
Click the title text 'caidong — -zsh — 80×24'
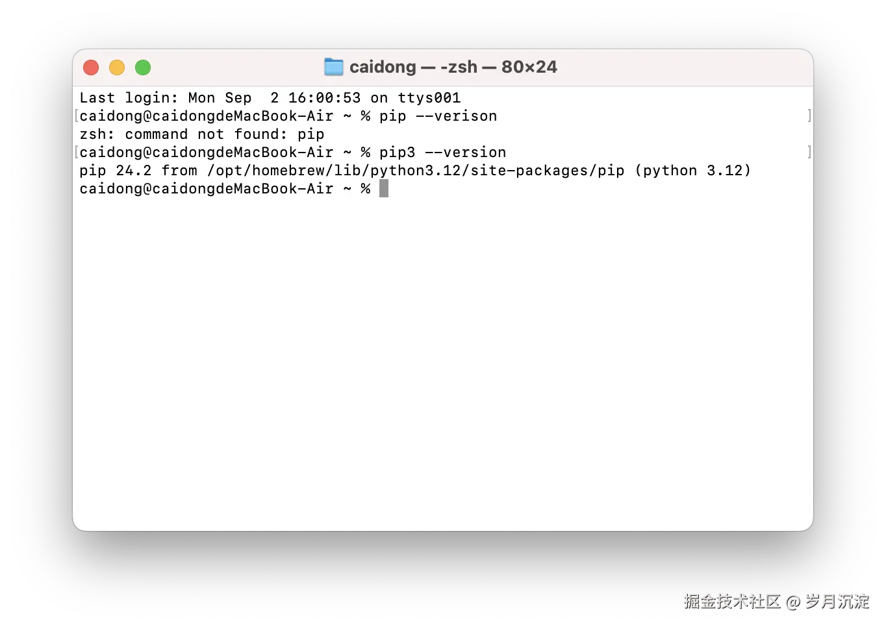point(453,67)
